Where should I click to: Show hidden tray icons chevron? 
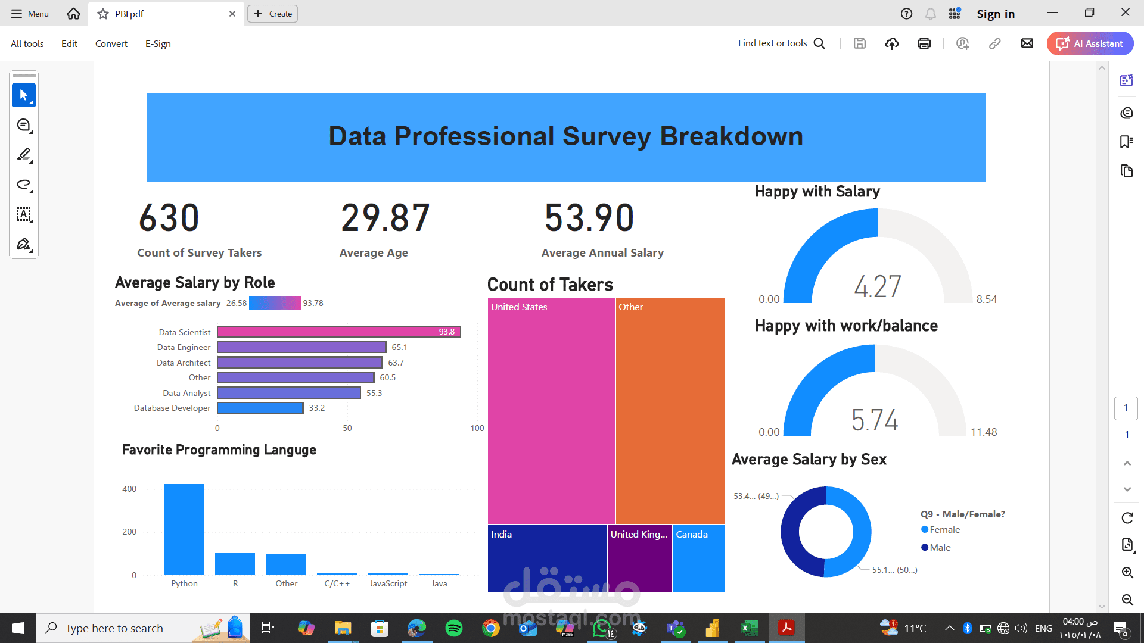(949, 628)
